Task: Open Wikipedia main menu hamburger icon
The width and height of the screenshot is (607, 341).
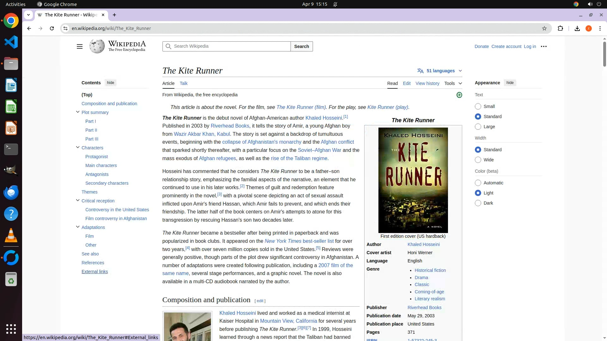Action: pyautogui.click(x=79, y=46)
